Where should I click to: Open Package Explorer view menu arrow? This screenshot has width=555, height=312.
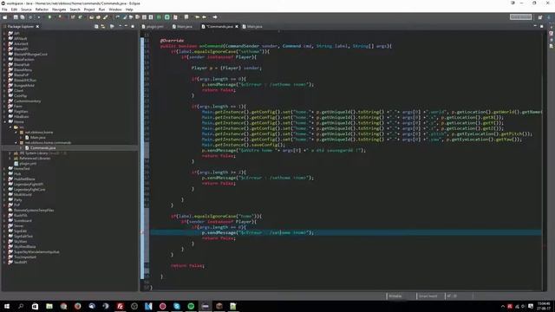[120, 26]
